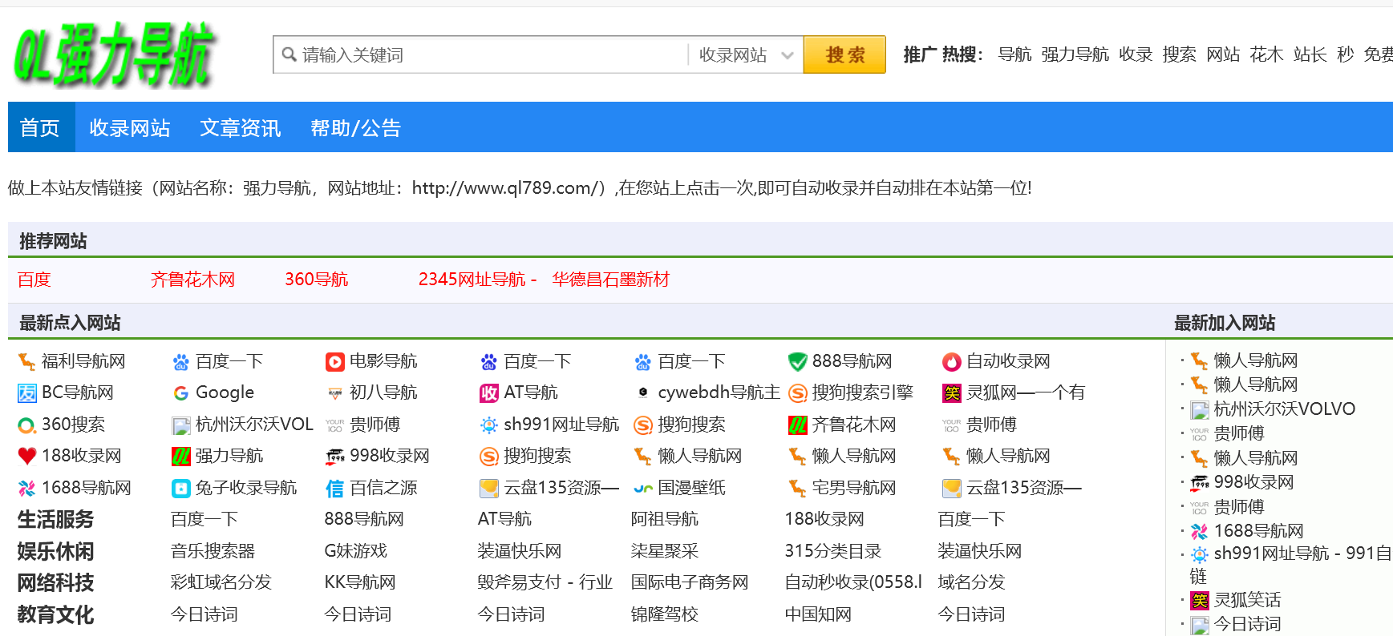Open the 阿祖导航 link
Screen dimensions: 1393x636
point(665,519)
